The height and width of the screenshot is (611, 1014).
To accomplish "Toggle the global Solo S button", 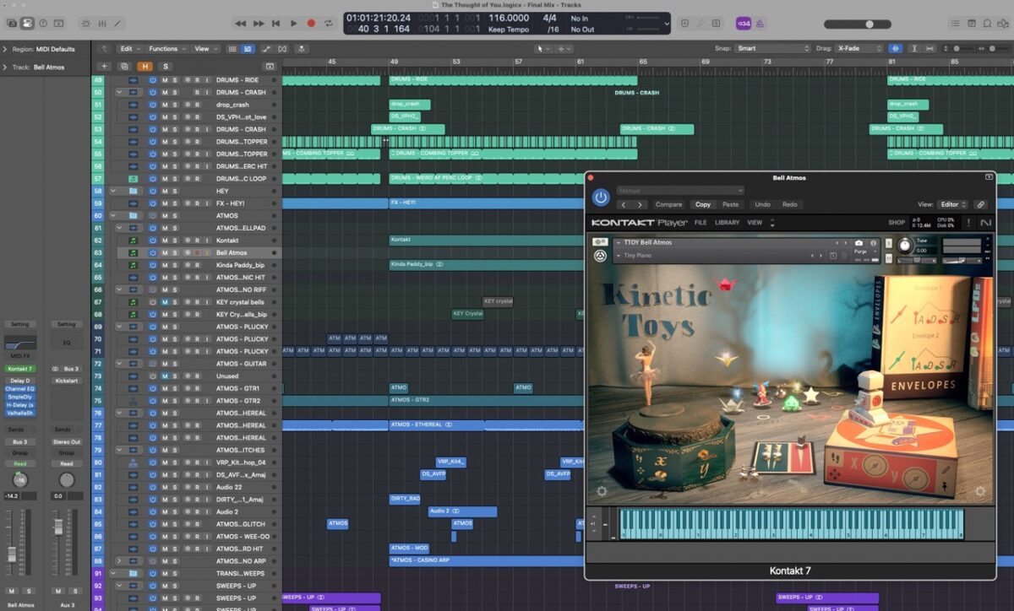I will pyautogui.click(x=166, y=66).
